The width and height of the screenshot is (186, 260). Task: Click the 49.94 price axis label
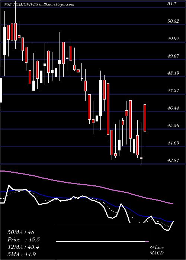(173, 39)
